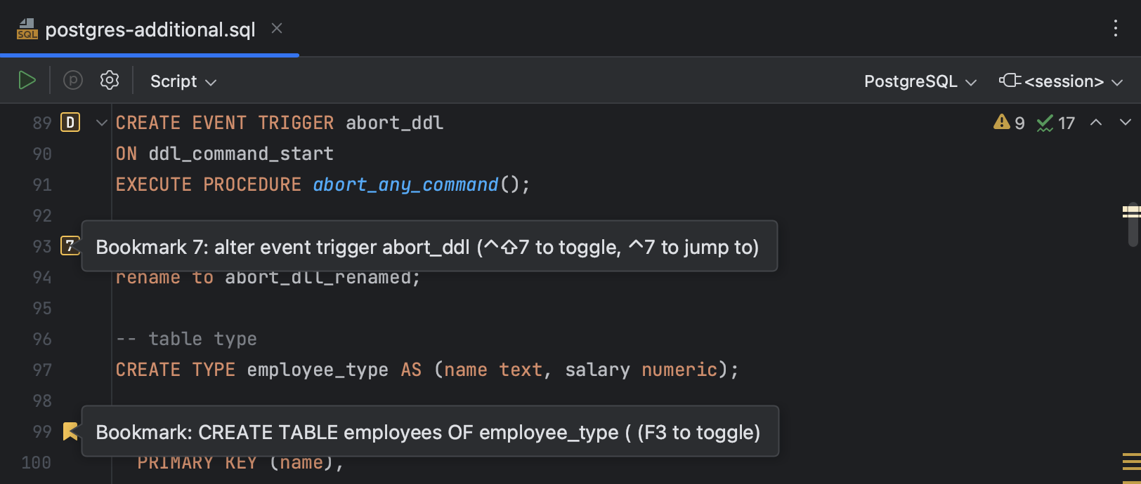Select the postgres-additional.sql tab
The width and height of the screenshot is (1141, 484).
150,29
